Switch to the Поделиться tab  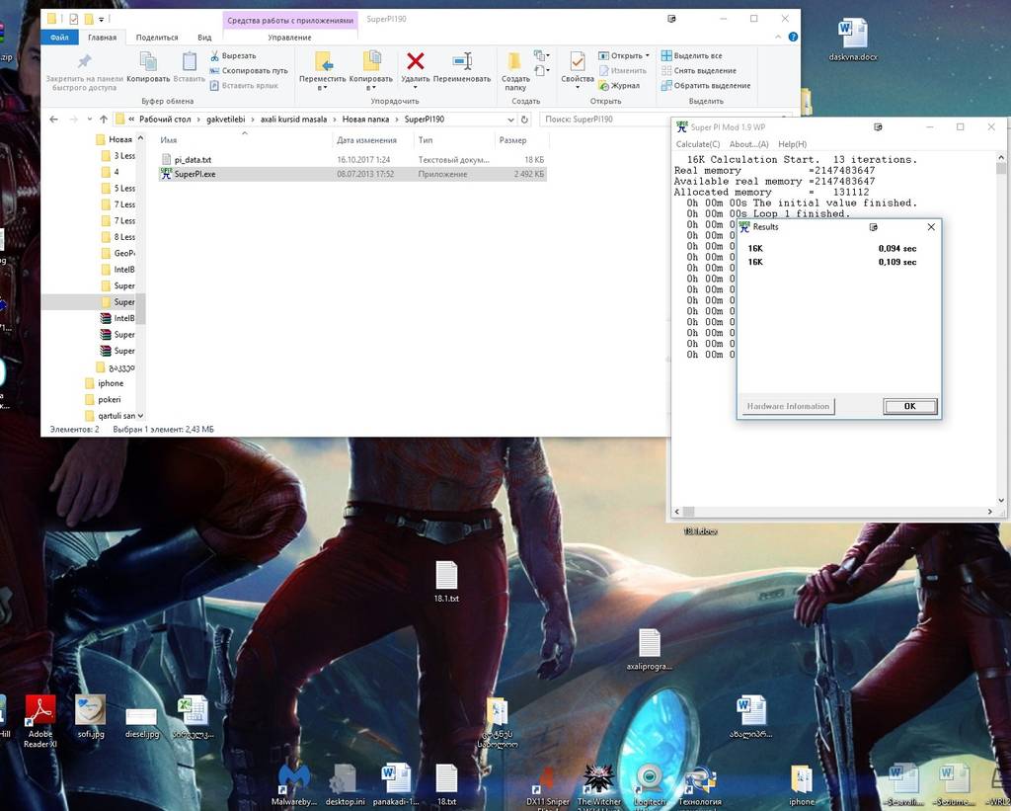click(157, 38)
